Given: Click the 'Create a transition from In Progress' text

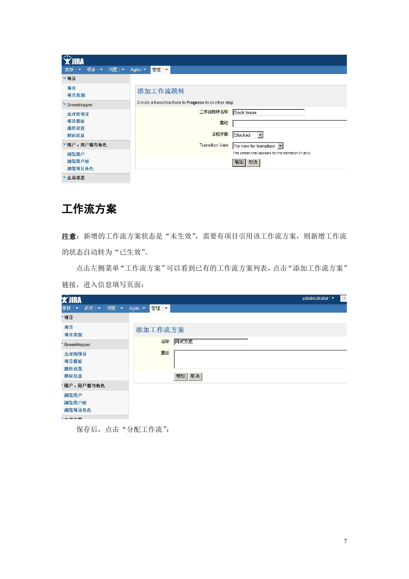Looking at the screenshot, I should 185,102.
